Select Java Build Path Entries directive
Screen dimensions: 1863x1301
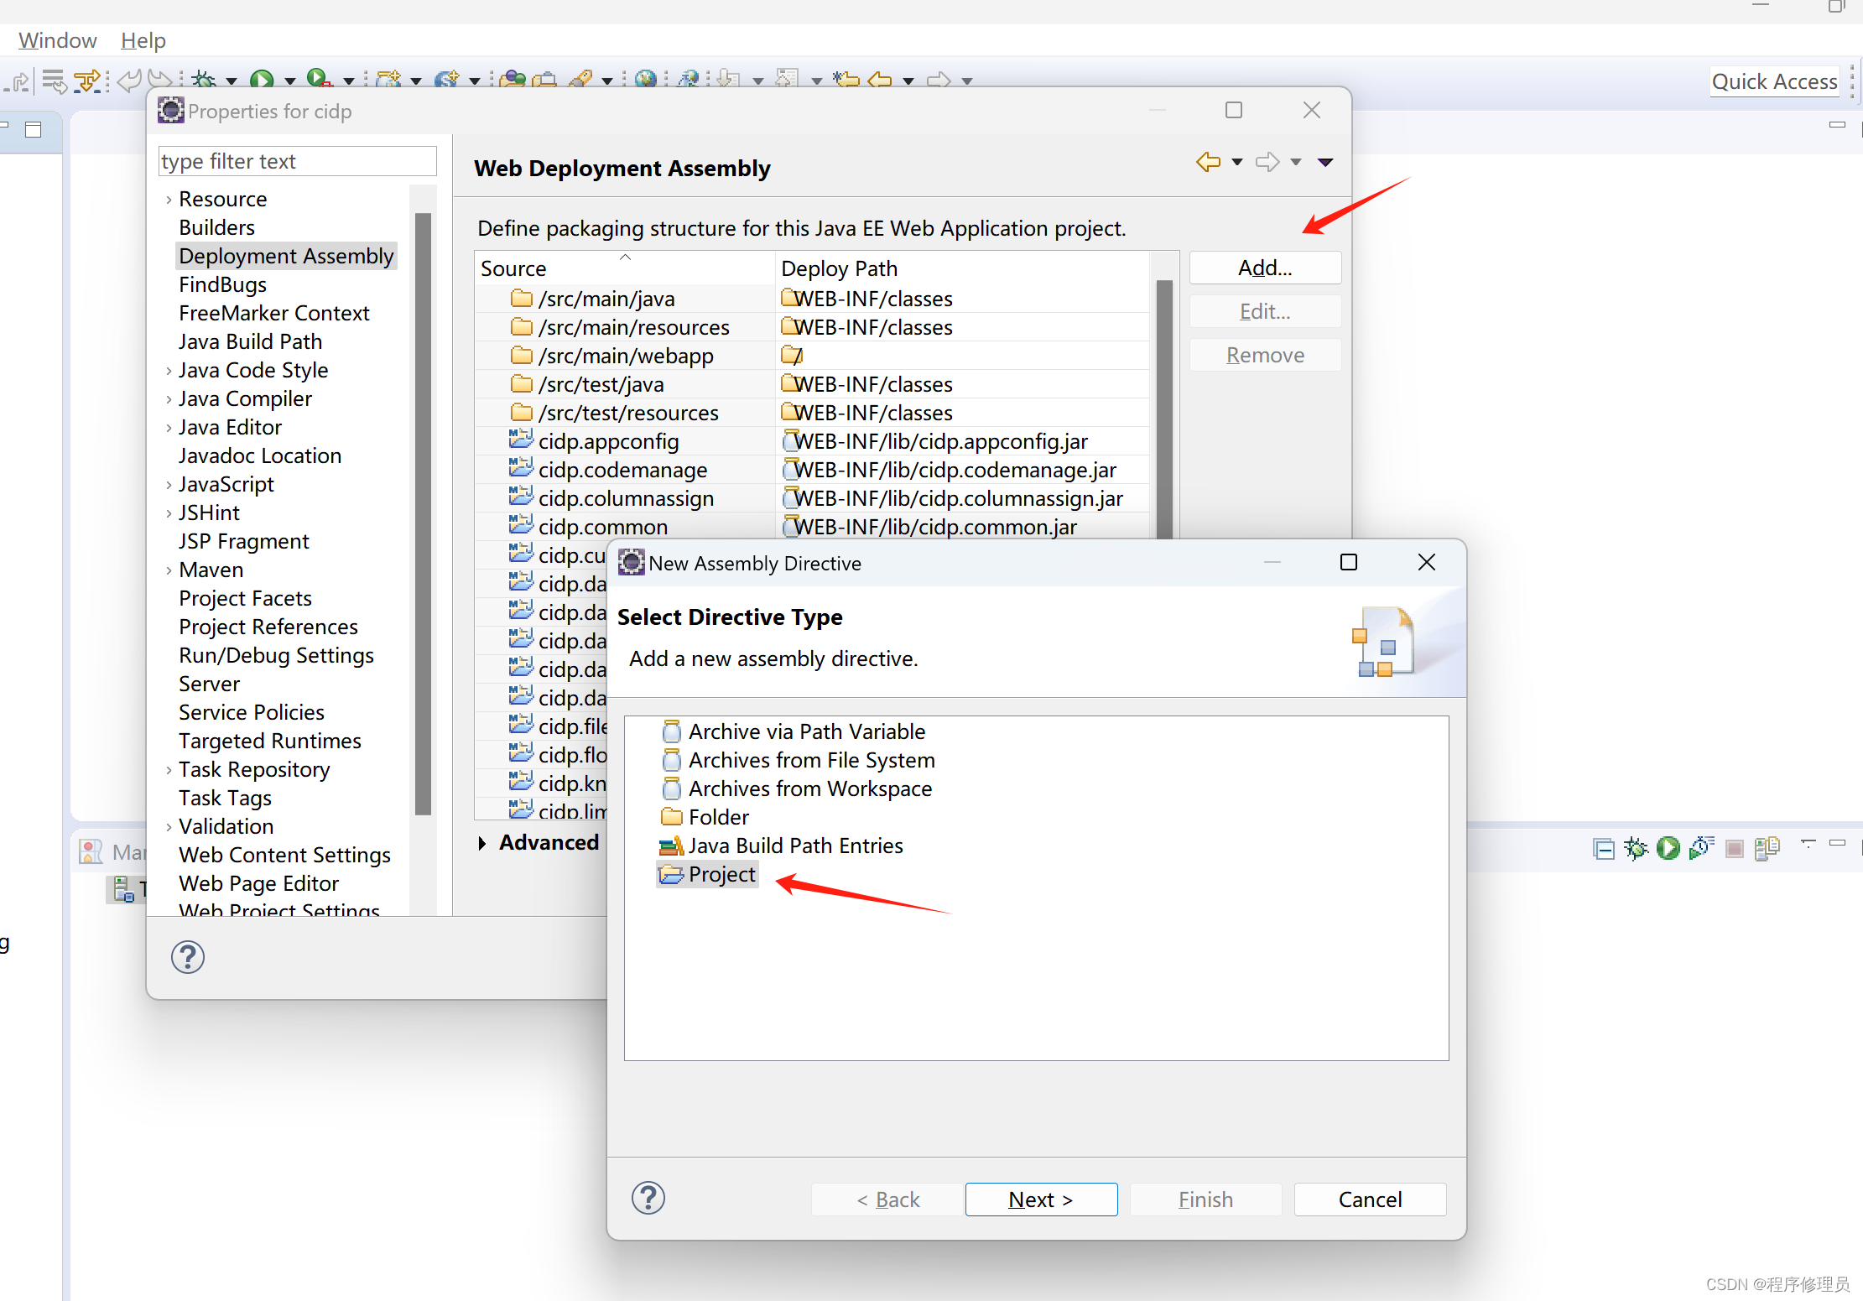(782, 846)
